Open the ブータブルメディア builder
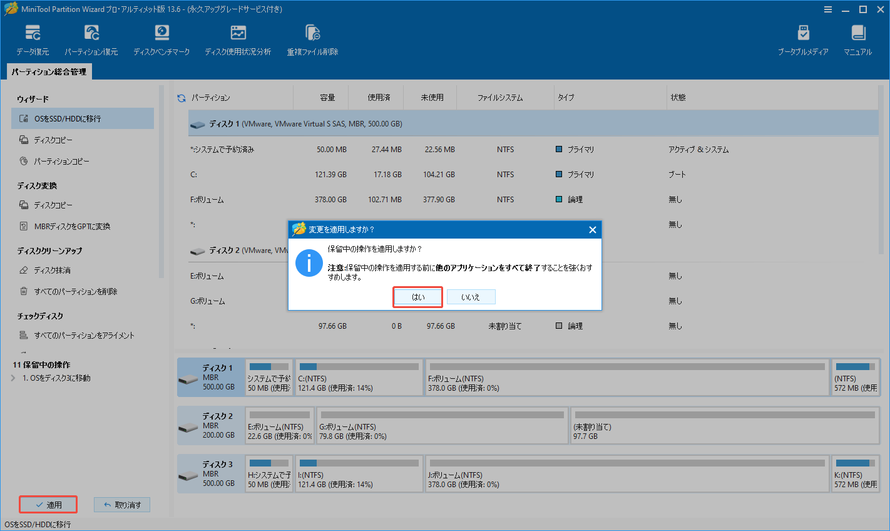 803,39
